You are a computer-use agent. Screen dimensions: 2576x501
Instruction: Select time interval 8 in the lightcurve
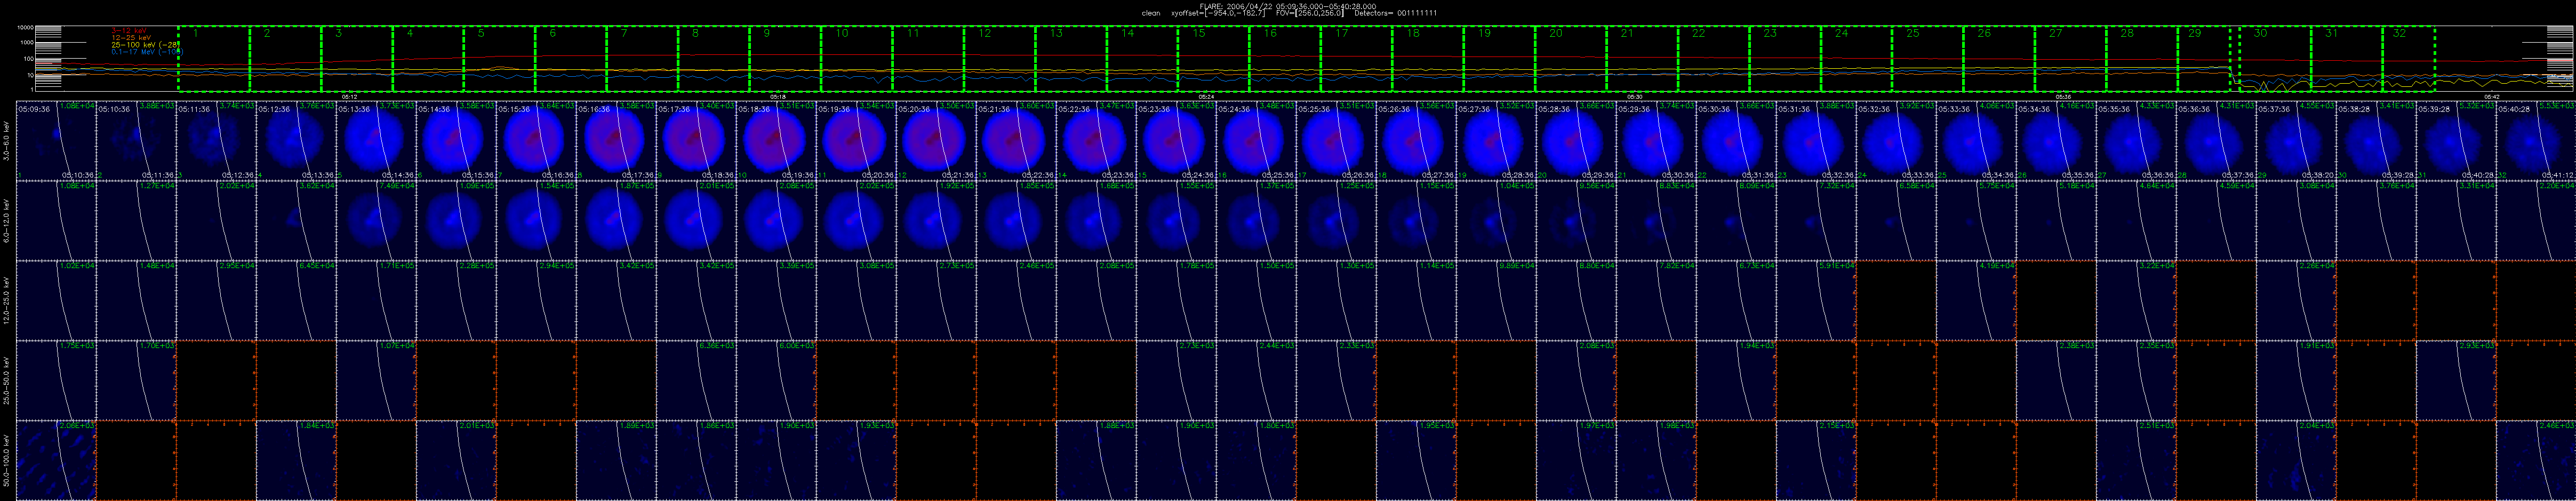[x=714, y=60]
